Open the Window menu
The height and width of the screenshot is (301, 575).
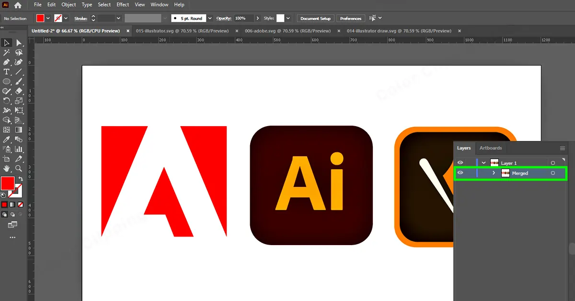pyautogui.click(x=160, y=5)
